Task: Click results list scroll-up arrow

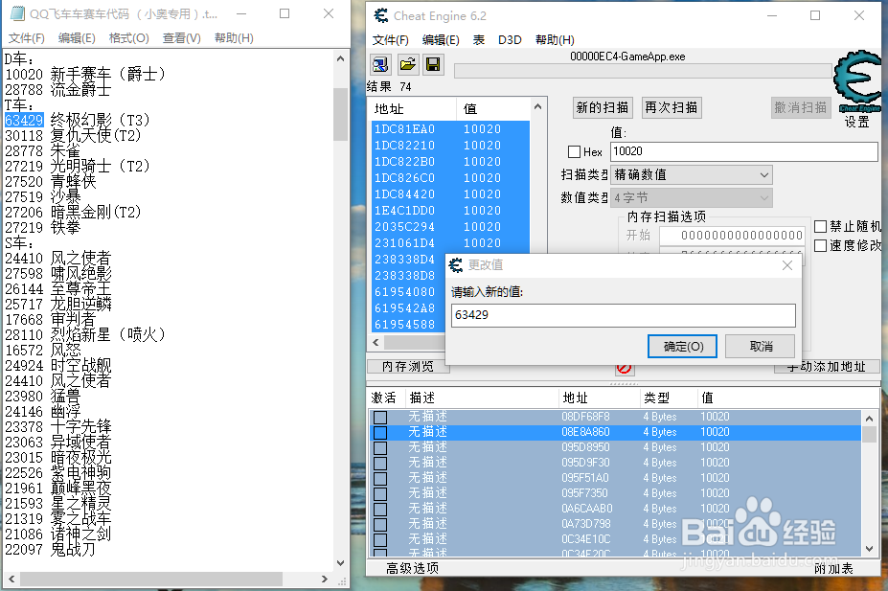Action: [x=538, y=106]
